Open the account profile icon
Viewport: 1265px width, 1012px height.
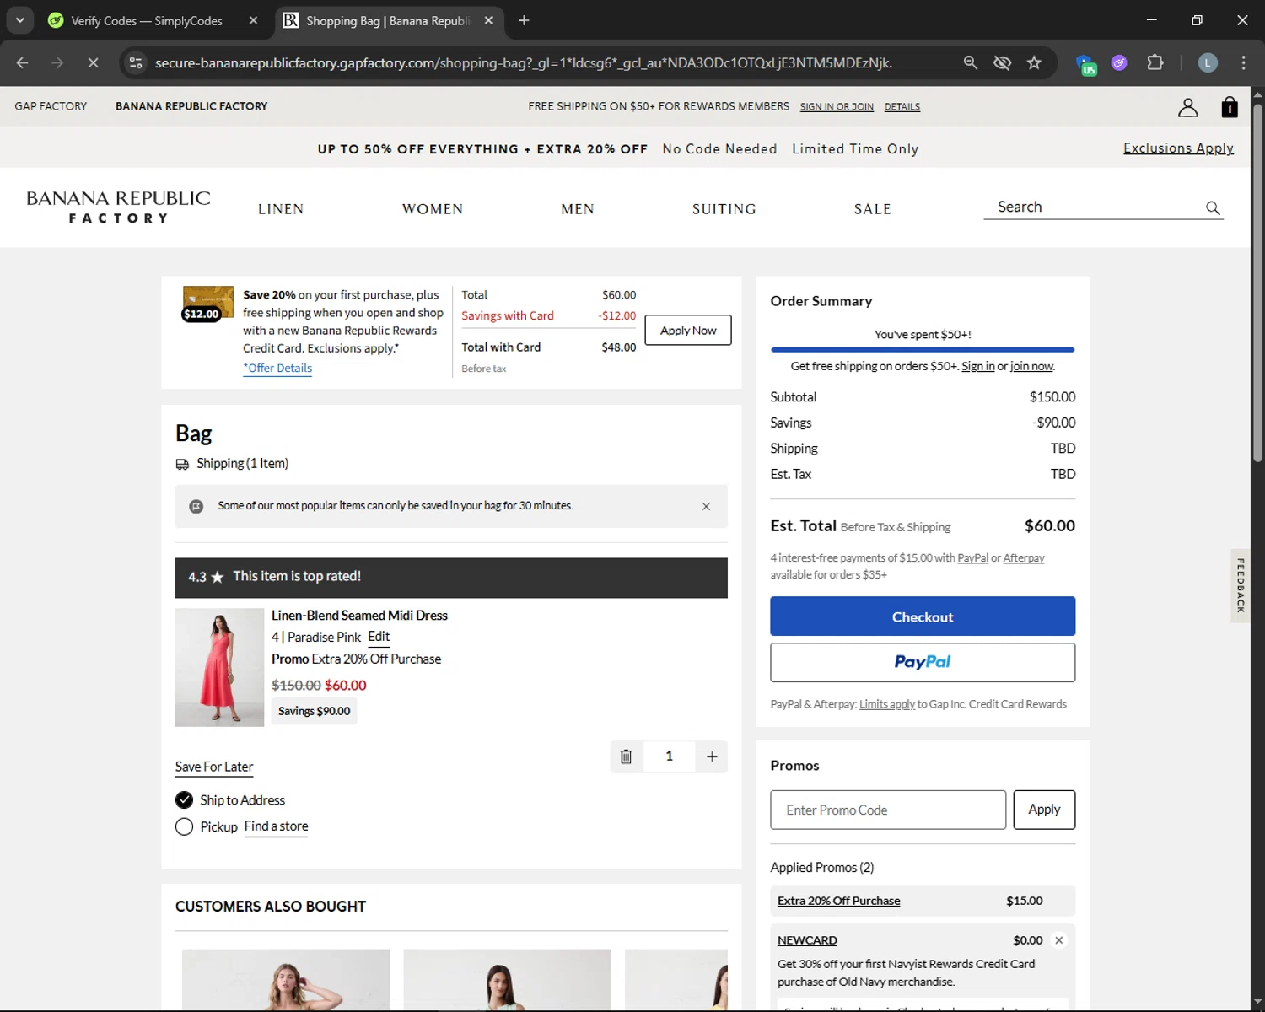click(1187, 107)
